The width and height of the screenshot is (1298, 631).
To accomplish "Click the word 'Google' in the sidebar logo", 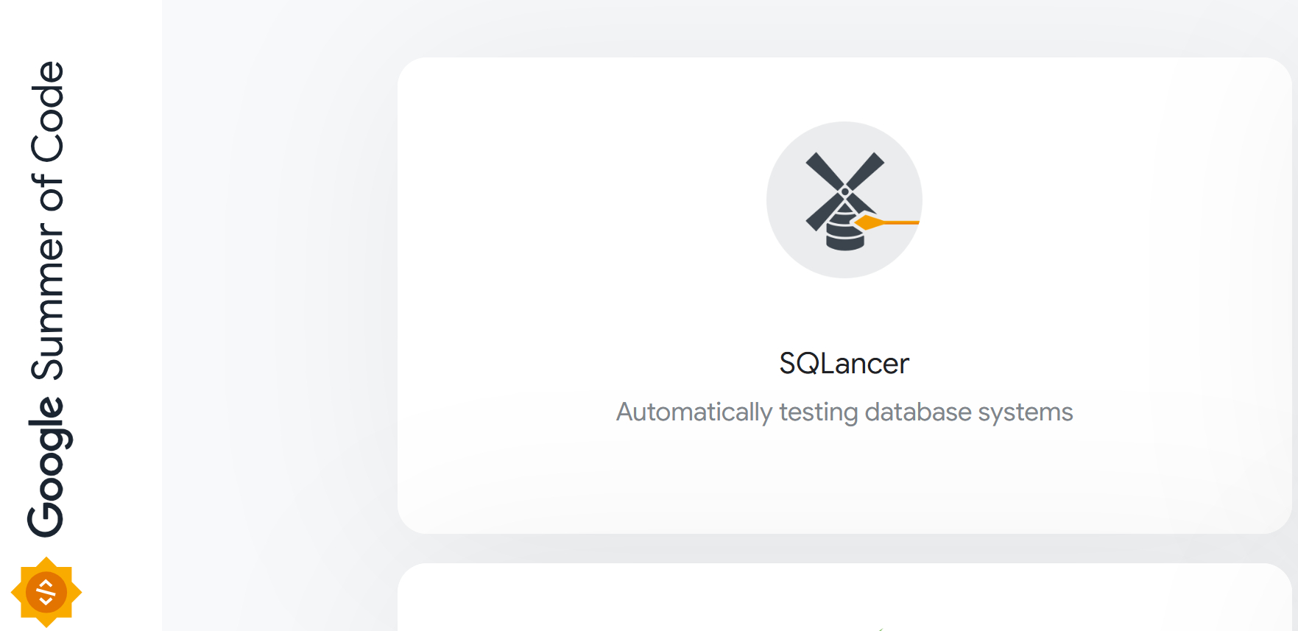I will [48, 467].
